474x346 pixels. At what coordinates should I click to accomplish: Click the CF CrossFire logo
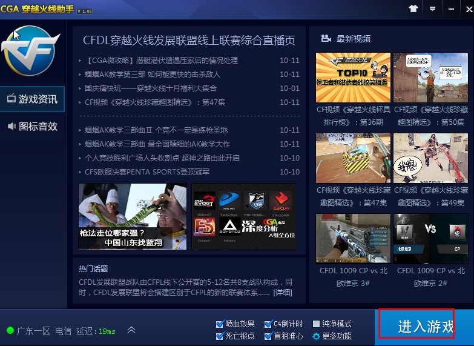pyautogui.click(x=30, y=50)
